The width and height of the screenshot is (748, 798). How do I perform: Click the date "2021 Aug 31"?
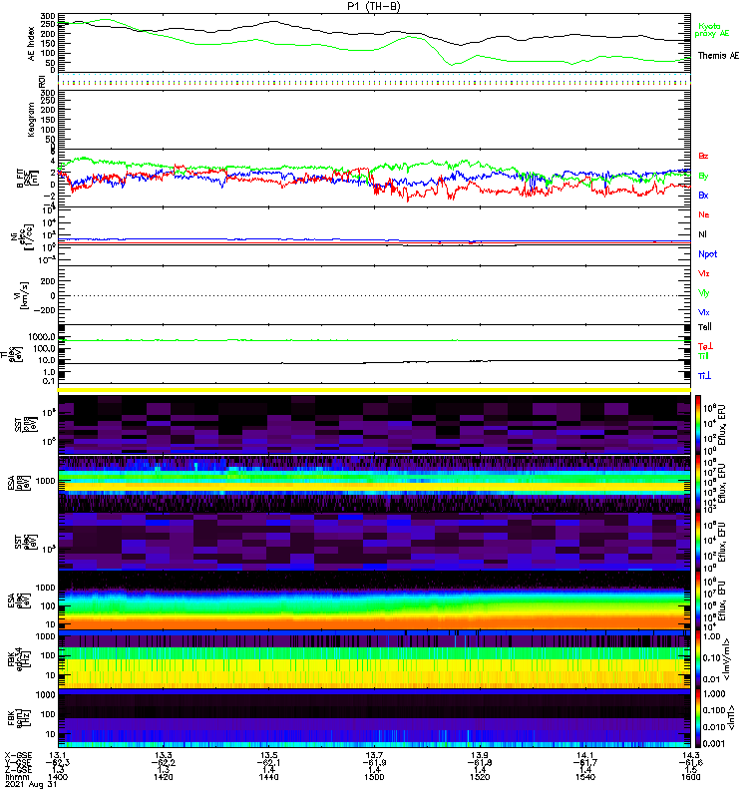31,784
